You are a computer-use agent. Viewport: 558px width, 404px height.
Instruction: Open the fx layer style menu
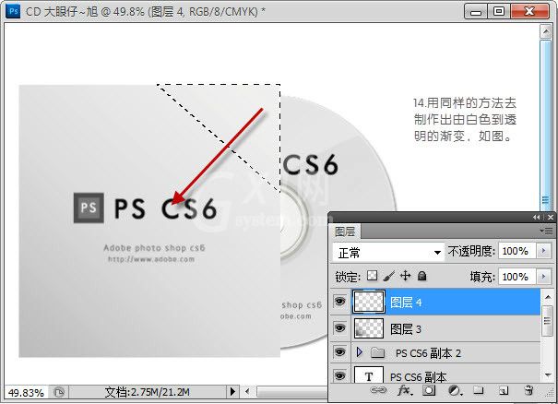coord(405,390)
